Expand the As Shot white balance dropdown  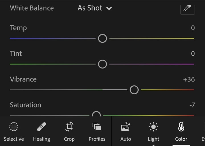coord(95,8)
